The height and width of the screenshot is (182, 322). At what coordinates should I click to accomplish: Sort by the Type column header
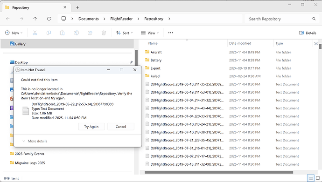point(279,43)
